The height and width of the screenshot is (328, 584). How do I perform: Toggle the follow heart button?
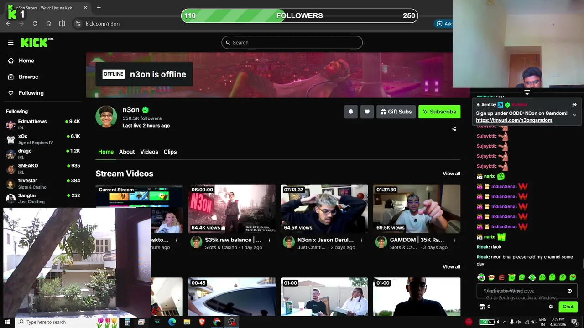(x=367, y=112)
